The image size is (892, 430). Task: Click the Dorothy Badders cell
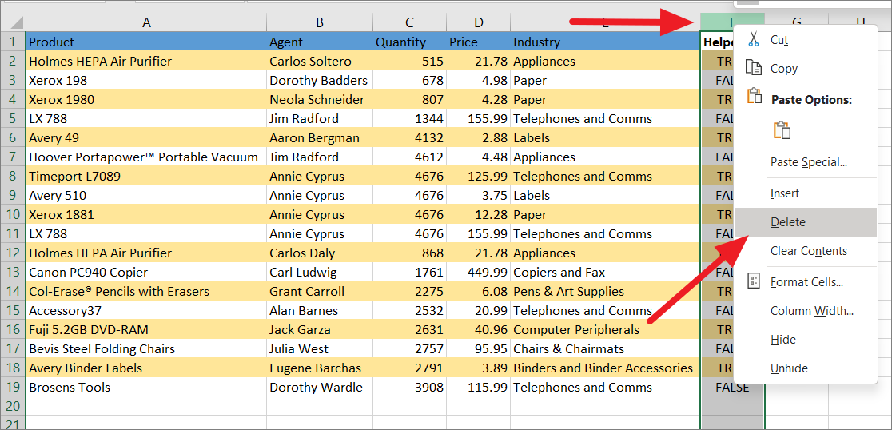[320, 80]
